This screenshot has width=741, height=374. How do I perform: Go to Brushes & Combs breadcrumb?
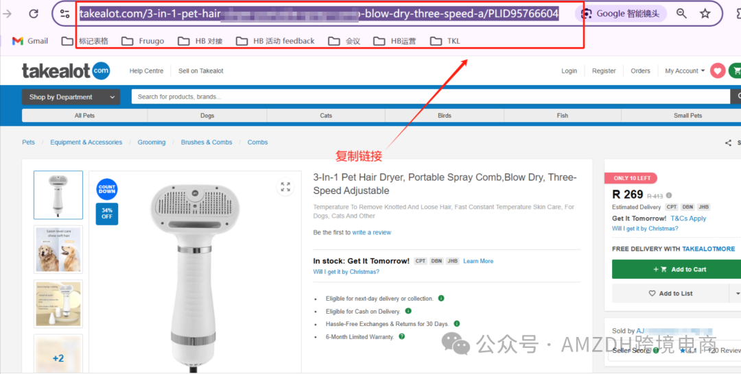pyautogui.click(x=207, y=142)
